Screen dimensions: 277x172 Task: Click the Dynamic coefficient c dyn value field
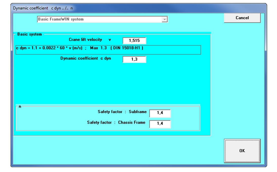coord(134,59)
